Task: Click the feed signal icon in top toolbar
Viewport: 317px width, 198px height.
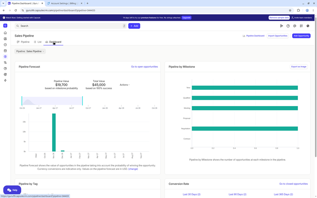Action: [281, 26]
